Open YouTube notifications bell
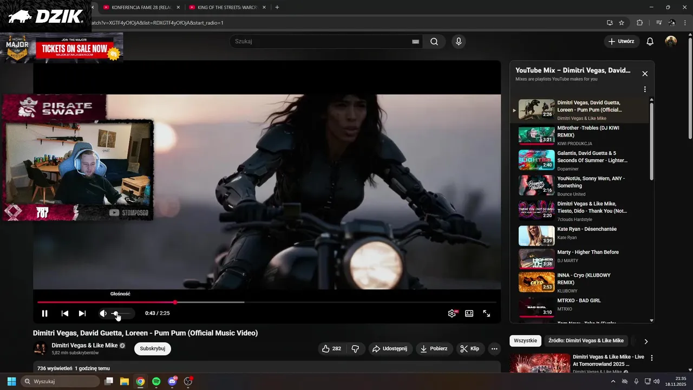 point(650,42)
